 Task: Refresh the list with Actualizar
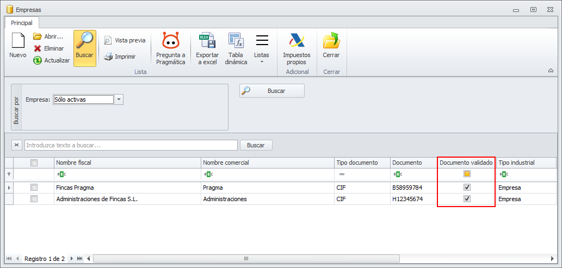pyautogui.click(x=52, y=60)
